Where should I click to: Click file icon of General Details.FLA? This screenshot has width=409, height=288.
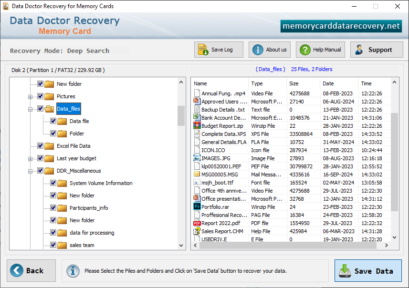tap(197, 142)
